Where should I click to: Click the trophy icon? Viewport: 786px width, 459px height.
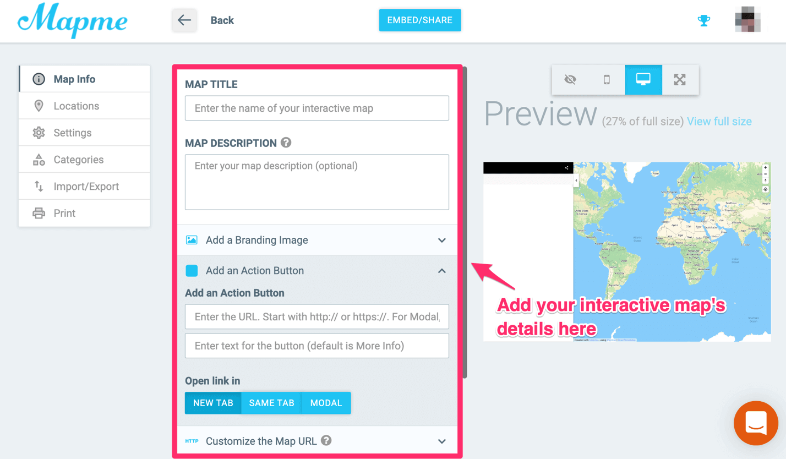(704, 20)
